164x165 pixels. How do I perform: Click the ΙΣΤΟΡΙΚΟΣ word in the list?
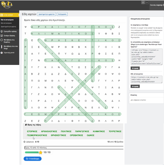(x=32, y=131)
